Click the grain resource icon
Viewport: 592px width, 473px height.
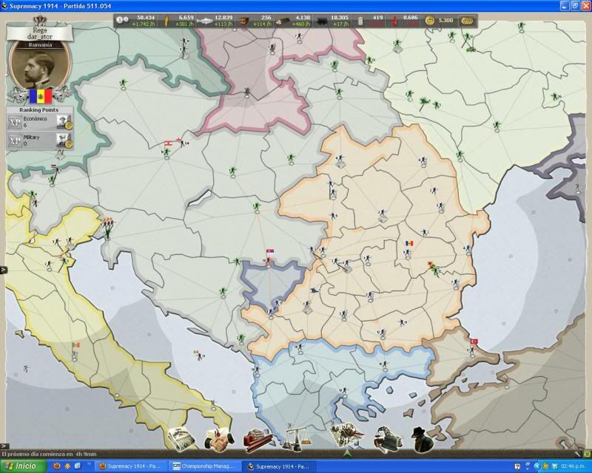[165, 21]
